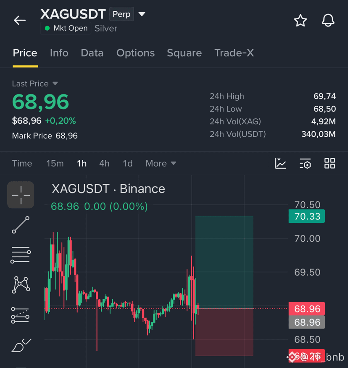Screen dimensions: 348x368
Task: Tap the 24h Low value 68,50
Action: (x=324, y=109)
